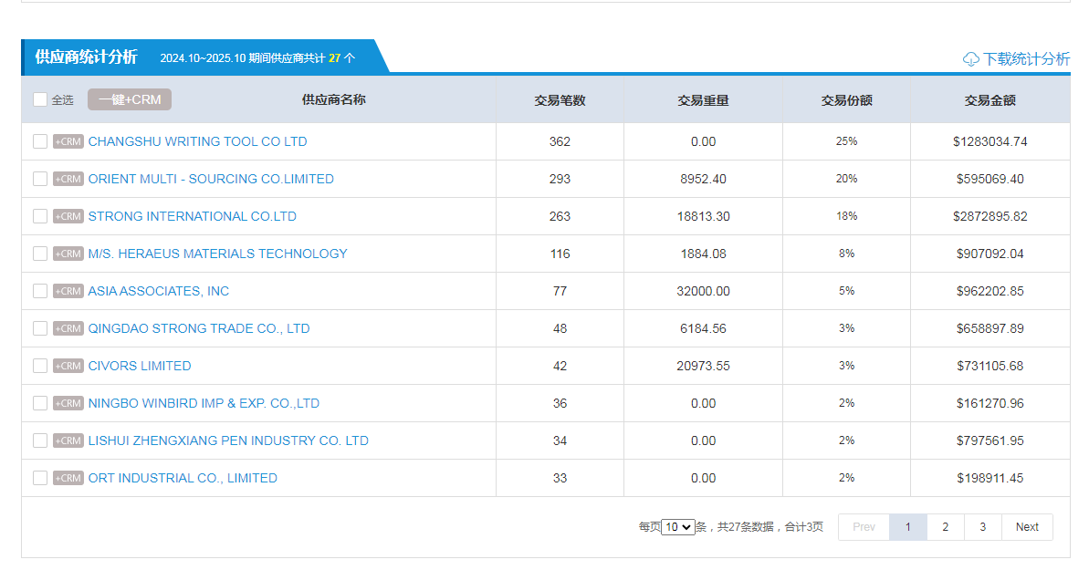Jump to page 3 of results
The image size is (1089, 570).
982,527
